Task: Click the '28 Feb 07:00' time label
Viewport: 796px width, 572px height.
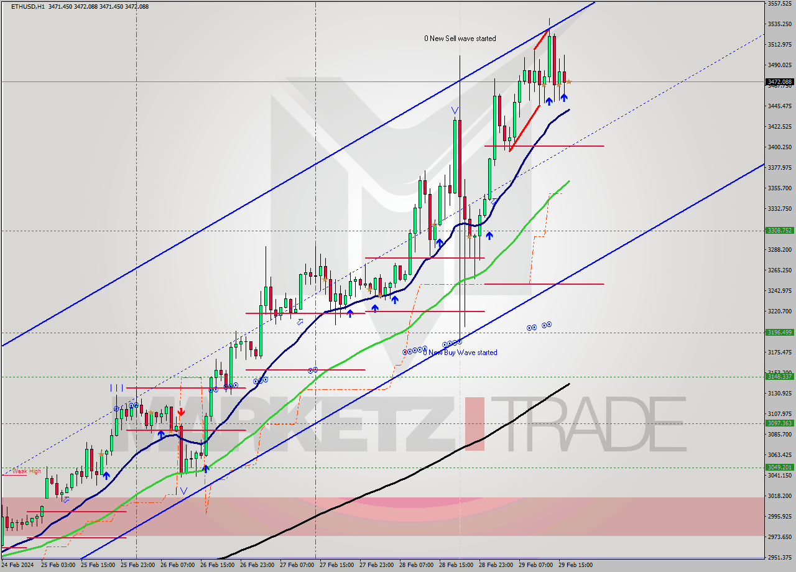Action: 416,566
